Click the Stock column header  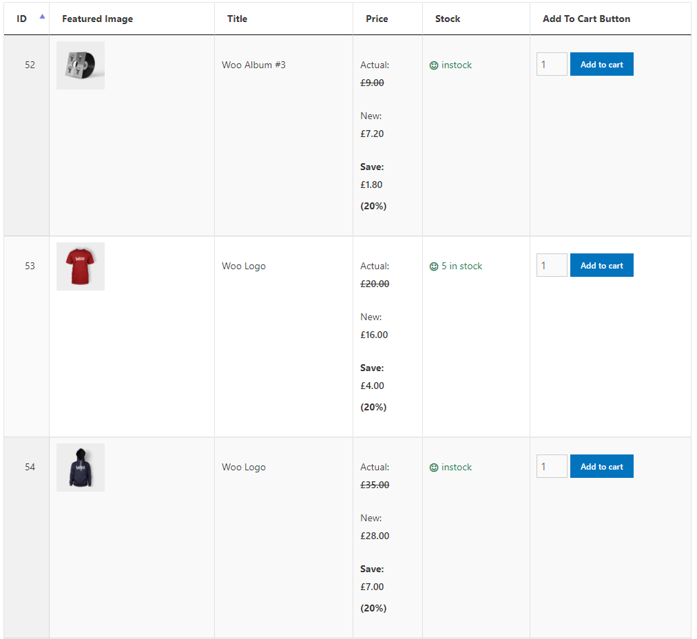(448, 19)
